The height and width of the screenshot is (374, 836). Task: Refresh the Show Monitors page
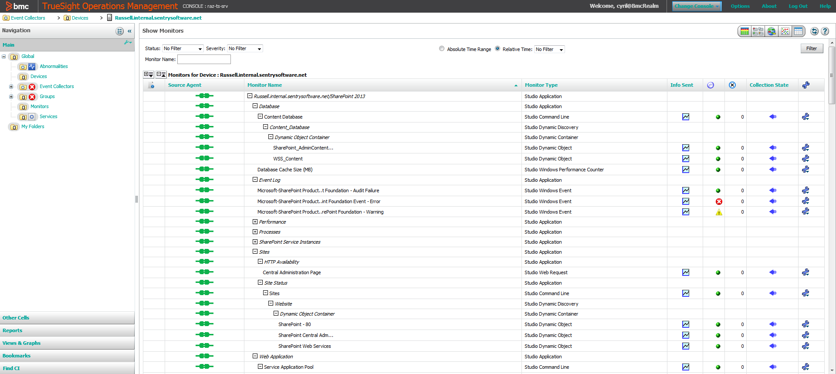pos(814,31)
